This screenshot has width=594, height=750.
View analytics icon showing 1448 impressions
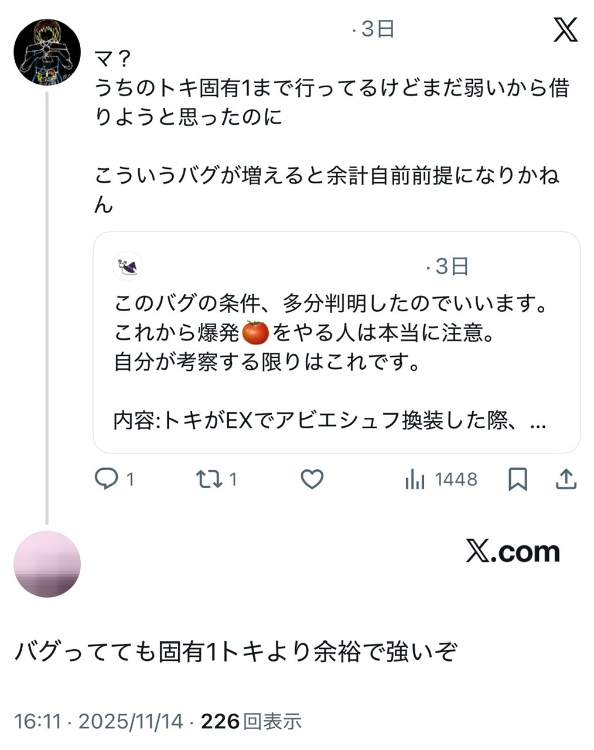pyautogui.click(x=415, y=479)
